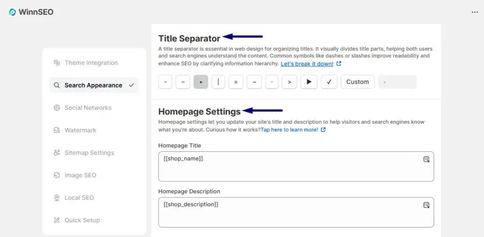Choose the en dash separator
Viewport: 484px width, 237px height.
point(183,82)
